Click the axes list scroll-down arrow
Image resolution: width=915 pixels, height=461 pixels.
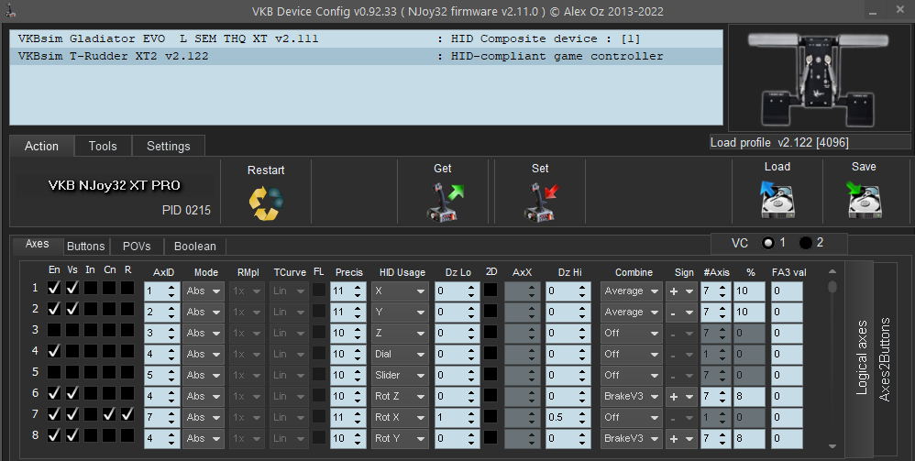[x=832, y=446]
